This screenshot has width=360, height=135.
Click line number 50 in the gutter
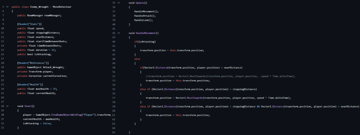coord(114,68)
